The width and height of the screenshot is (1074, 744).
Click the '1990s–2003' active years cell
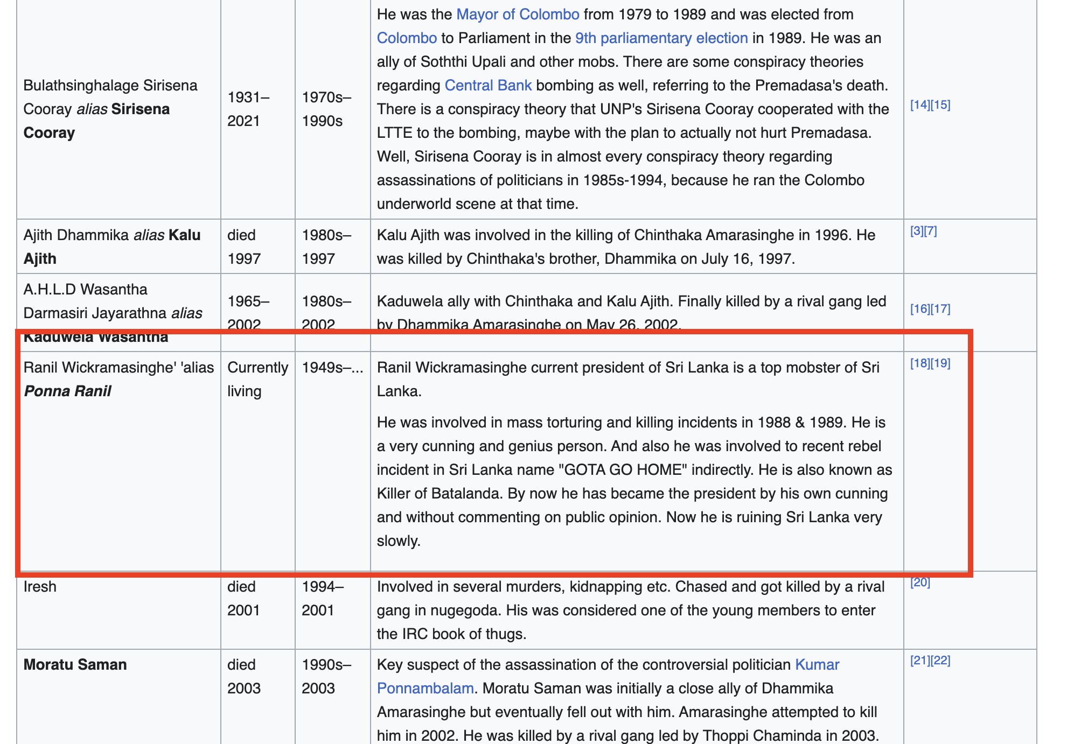tap(332, 697)
